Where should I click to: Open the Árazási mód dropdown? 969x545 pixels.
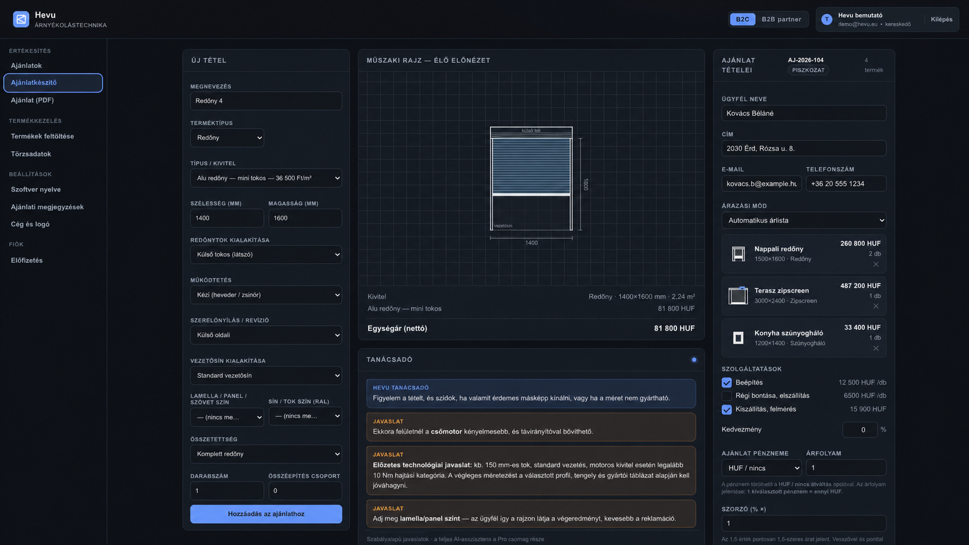tap(804, 220)
